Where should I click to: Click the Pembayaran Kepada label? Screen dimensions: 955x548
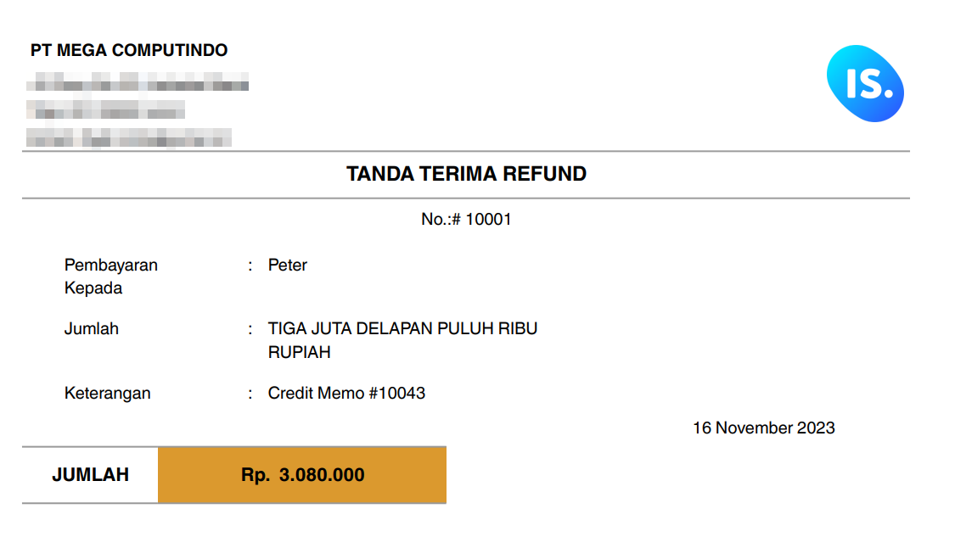pyautogui.click(x=111, y=277)
